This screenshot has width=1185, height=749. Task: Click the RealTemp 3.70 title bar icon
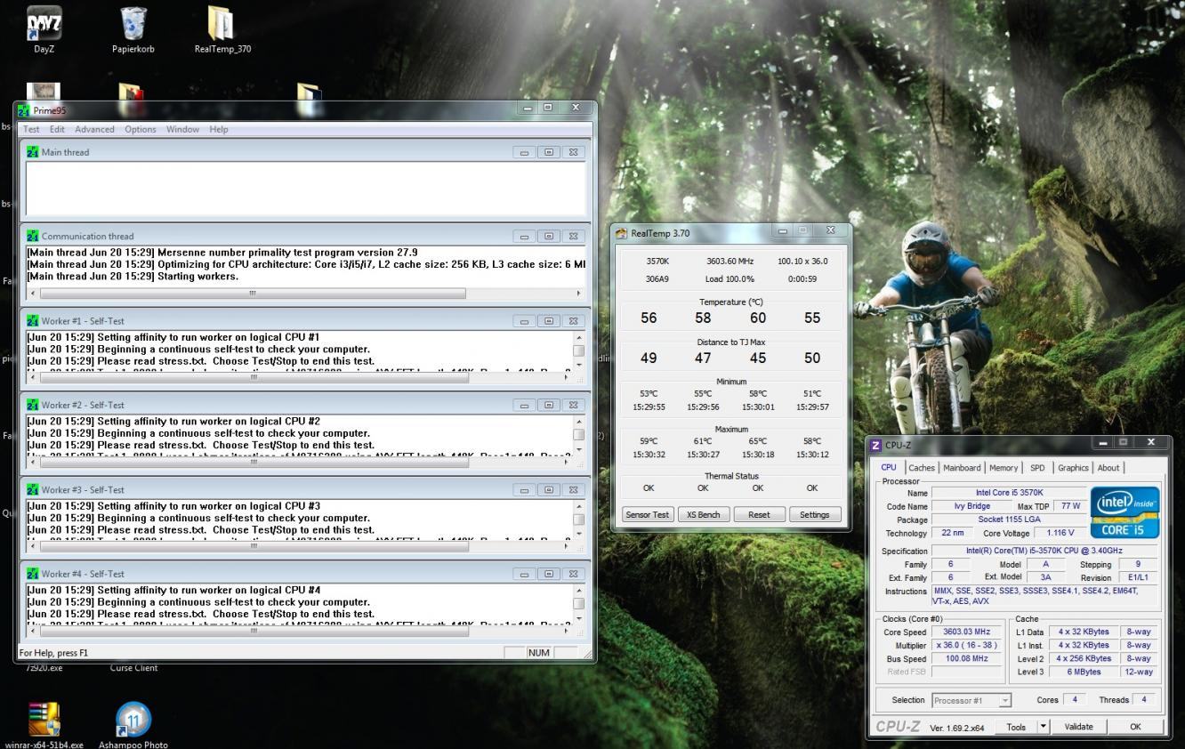pyautogui.click(x=622, y=233)
